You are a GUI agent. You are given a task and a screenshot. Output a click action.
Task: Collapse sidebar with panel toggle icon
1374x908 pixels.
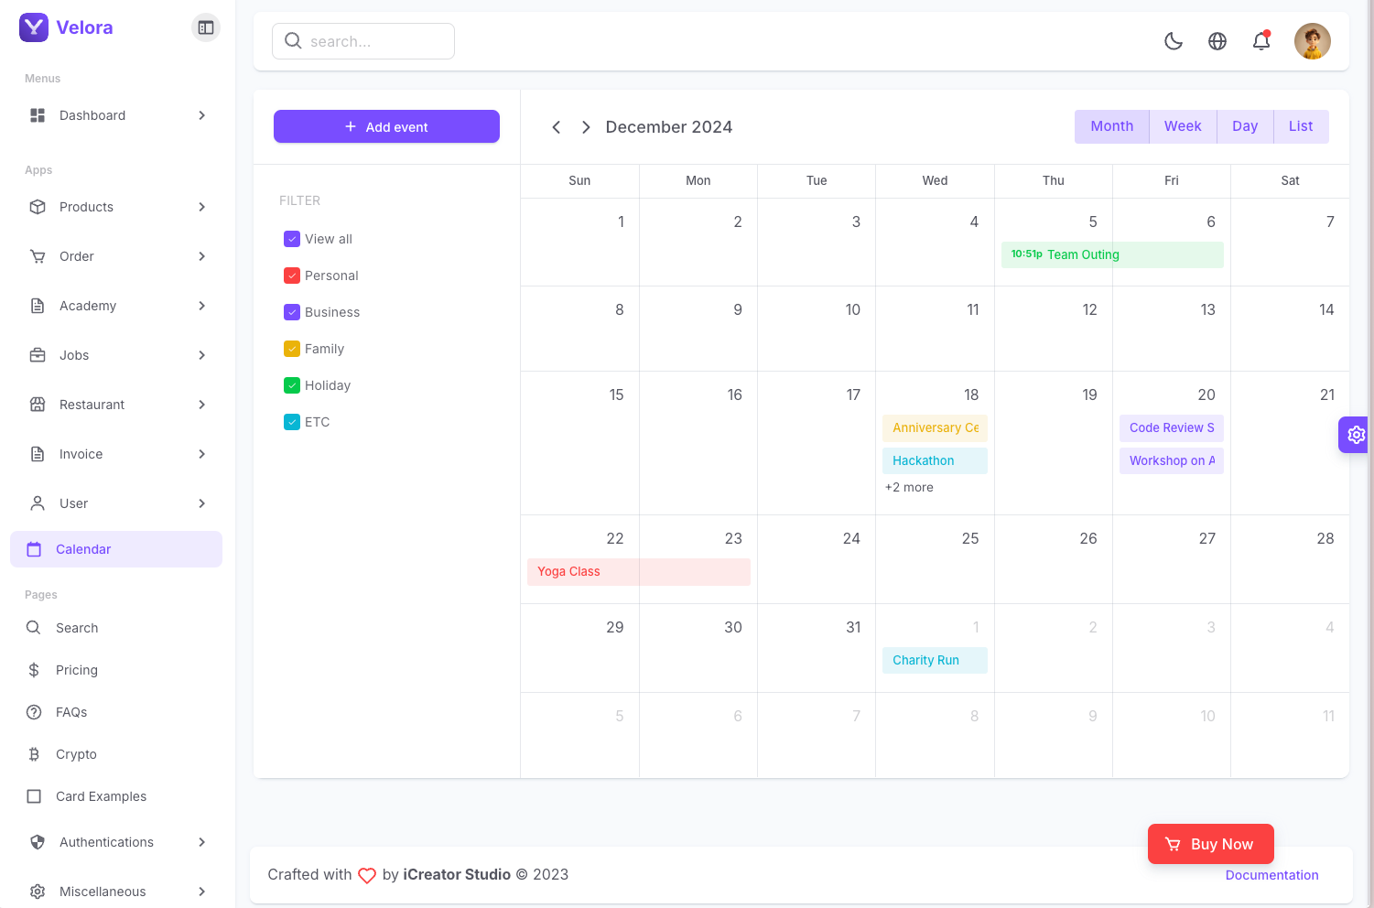point(206,27)
